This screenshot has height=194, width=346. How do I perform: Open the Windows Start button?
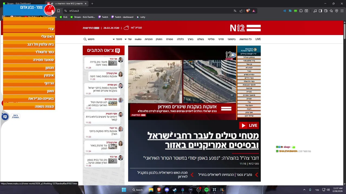[x=124, y=190]
